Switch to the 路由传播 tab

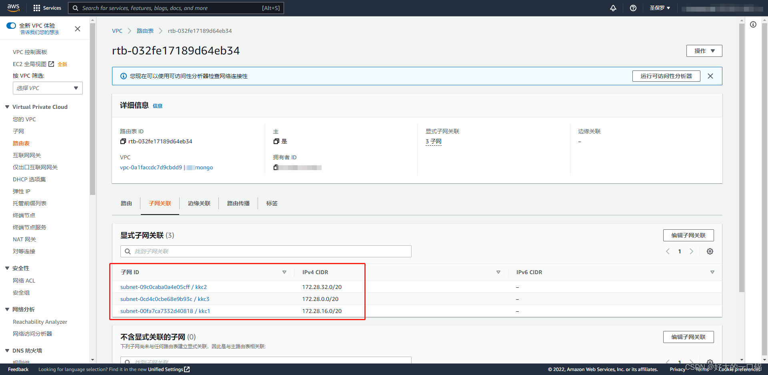coord(238,203)
